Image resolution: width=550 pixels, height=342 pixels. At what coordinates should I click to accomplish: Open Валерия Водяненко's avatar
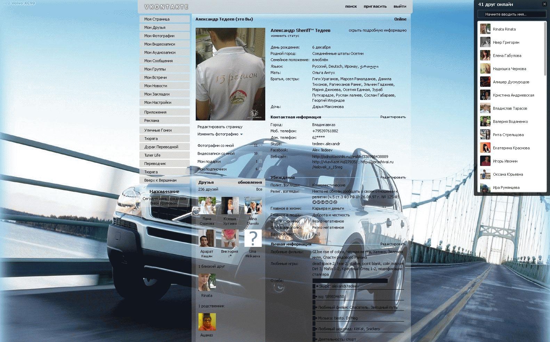(x=485, y=121)
